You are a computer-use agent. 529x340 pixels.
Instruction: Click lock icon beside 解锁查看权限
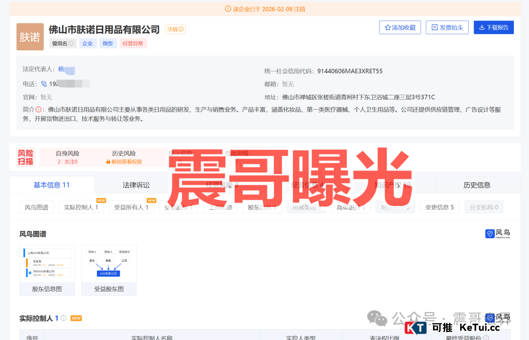pyautogui.click(x=108, y=162)
